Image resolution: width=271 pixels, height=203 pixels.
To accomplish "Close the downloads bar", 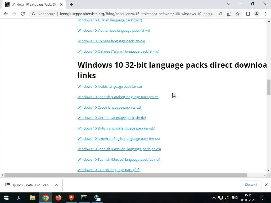I will 266,185.
